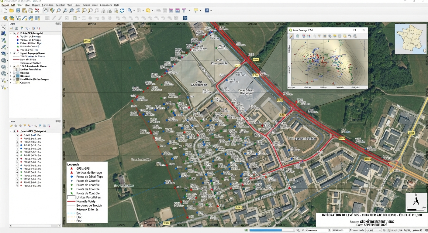Screen dimensions: 428x233
Task: Toggle Points GPS (Intégrés) checkbox in lower panel
Action: (14, 131)
